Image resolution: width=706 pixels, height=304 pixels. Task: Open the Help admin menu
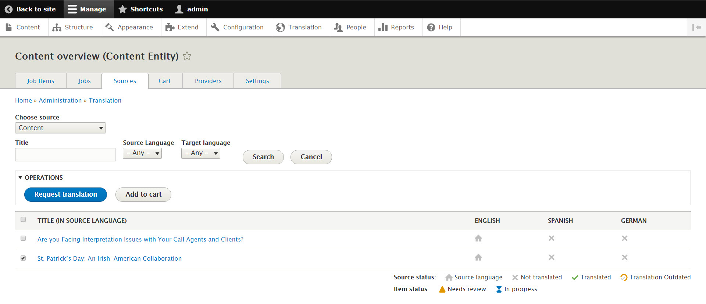440,27
